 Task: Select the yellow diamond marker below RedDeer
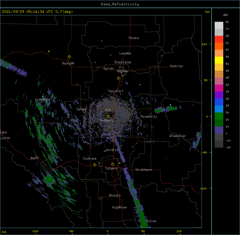[118, 78]
